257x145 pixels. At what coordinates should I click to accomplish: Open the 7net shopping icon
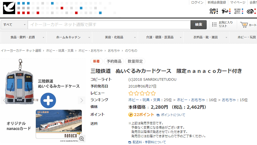tap(226, 11)
